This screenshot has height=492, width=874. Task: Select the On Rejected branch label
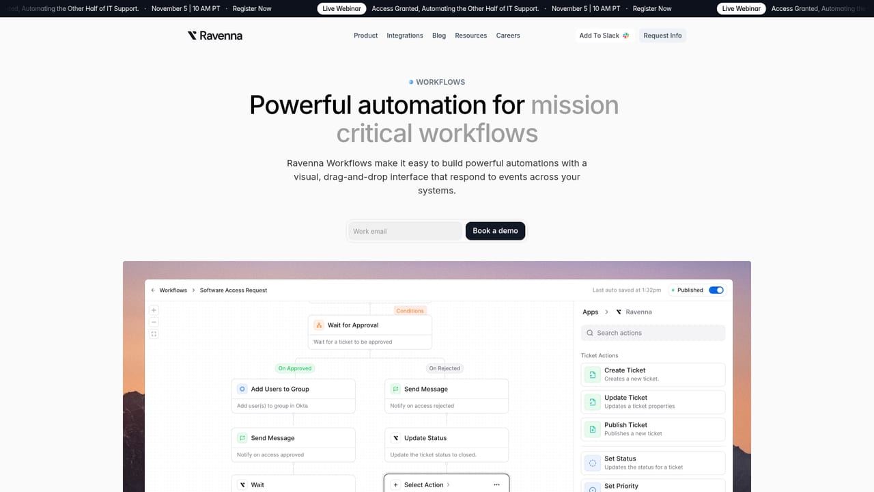click(445, 368)
